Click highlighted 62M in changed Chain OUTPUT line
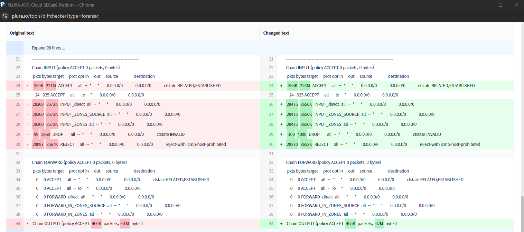The width and height of the screenshot is (524, 232). 379,224
